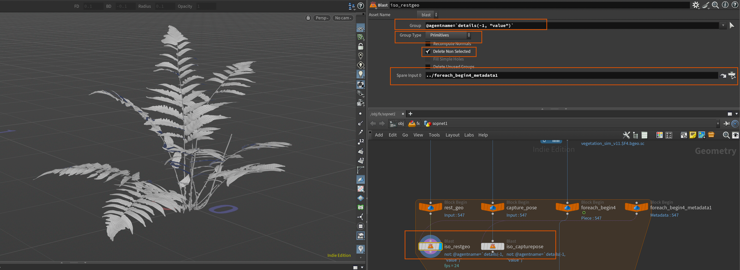Click the add new pane tab plus button
This screenshot has height=270, width=740.
coord(410,114)
